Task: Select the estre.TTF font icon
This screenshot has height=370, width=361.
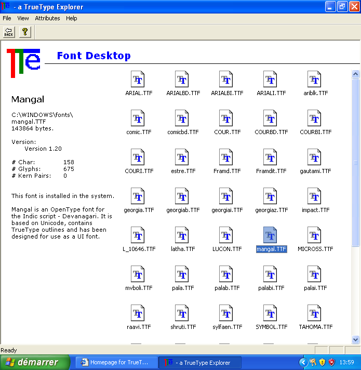Action: click(182, 158)
